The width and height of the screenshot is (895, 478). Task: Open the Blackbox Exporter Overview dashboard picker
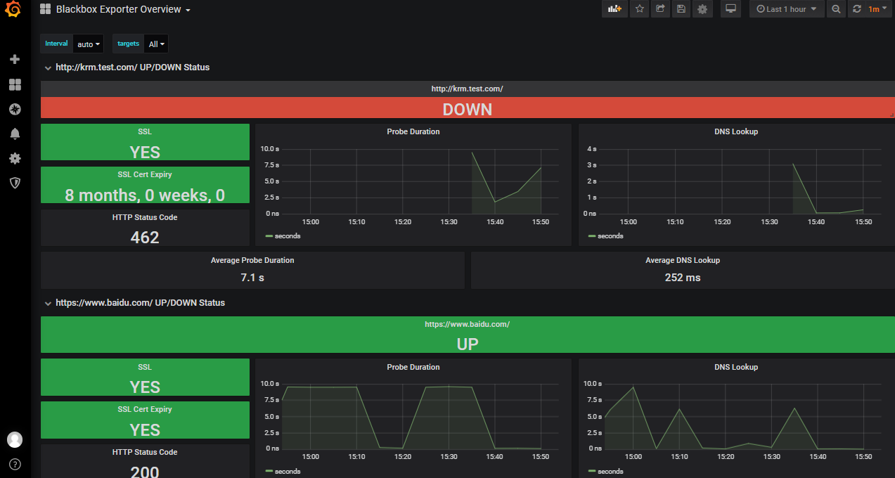(115, 9)
